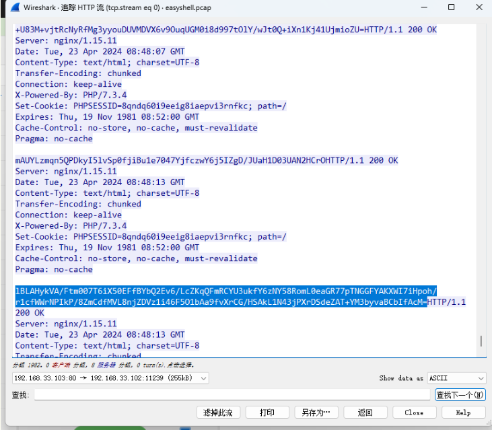Click the line Date: Tue, 23 Apr 2024 08:48:07 GMT
The image size is (492, 430).
click(100, 51)
